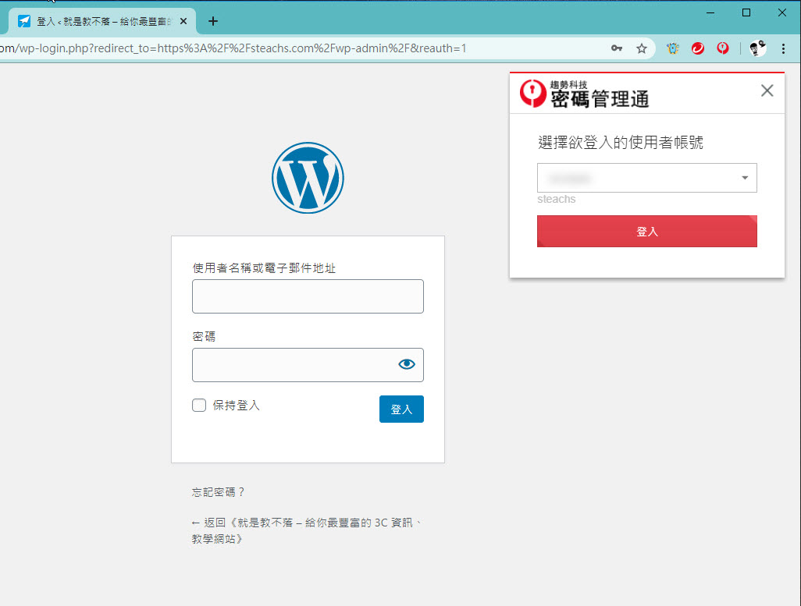Tick the 保持登入 checkbox
This screenshot has width=801, height=606.
[199, 405]
